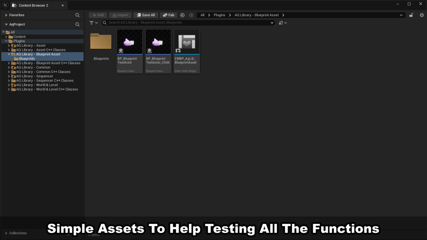This screenshot has height=240, width=427.
Task: Close the Content Browser 2 tab
Action: pyautogui.click(x=62, y=6)
